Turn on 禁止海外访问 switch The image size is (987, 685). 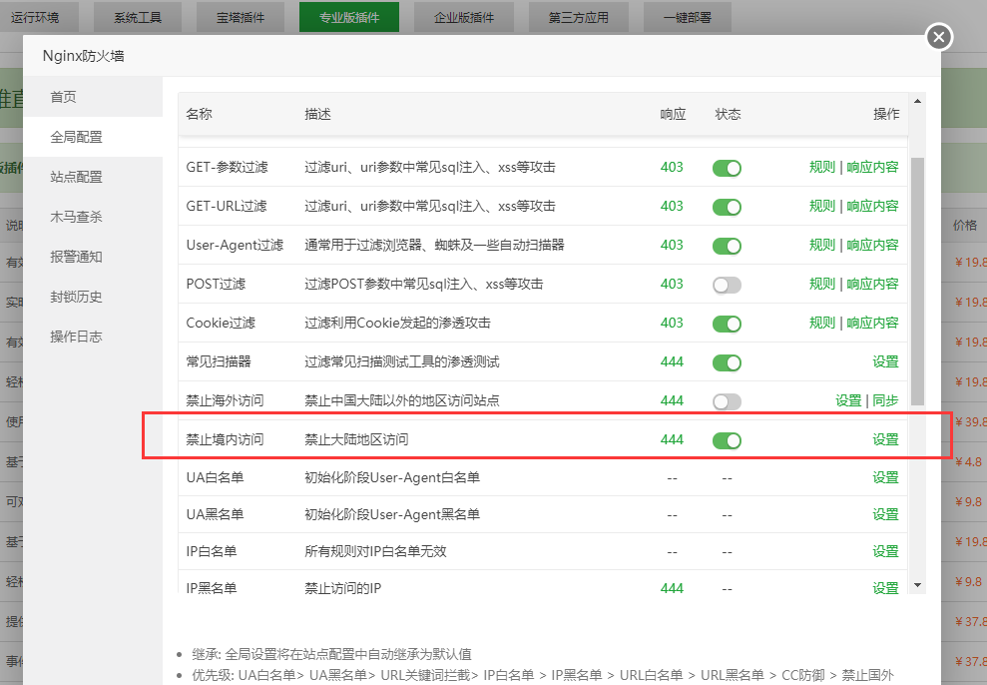click(x=727, y=401)
